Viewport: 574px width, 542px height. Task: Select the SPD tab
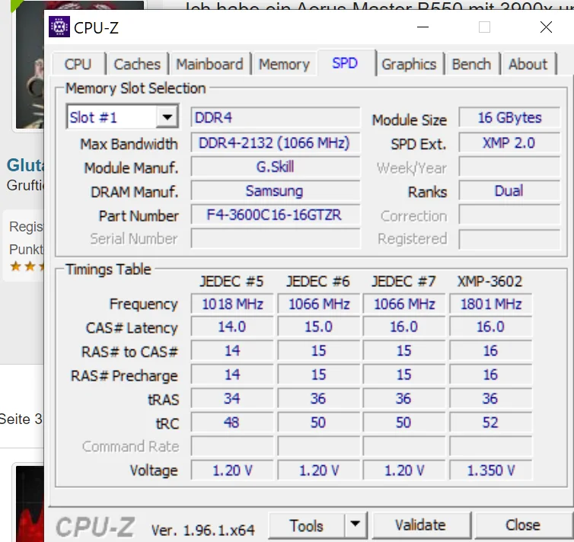tap(345, 63)
